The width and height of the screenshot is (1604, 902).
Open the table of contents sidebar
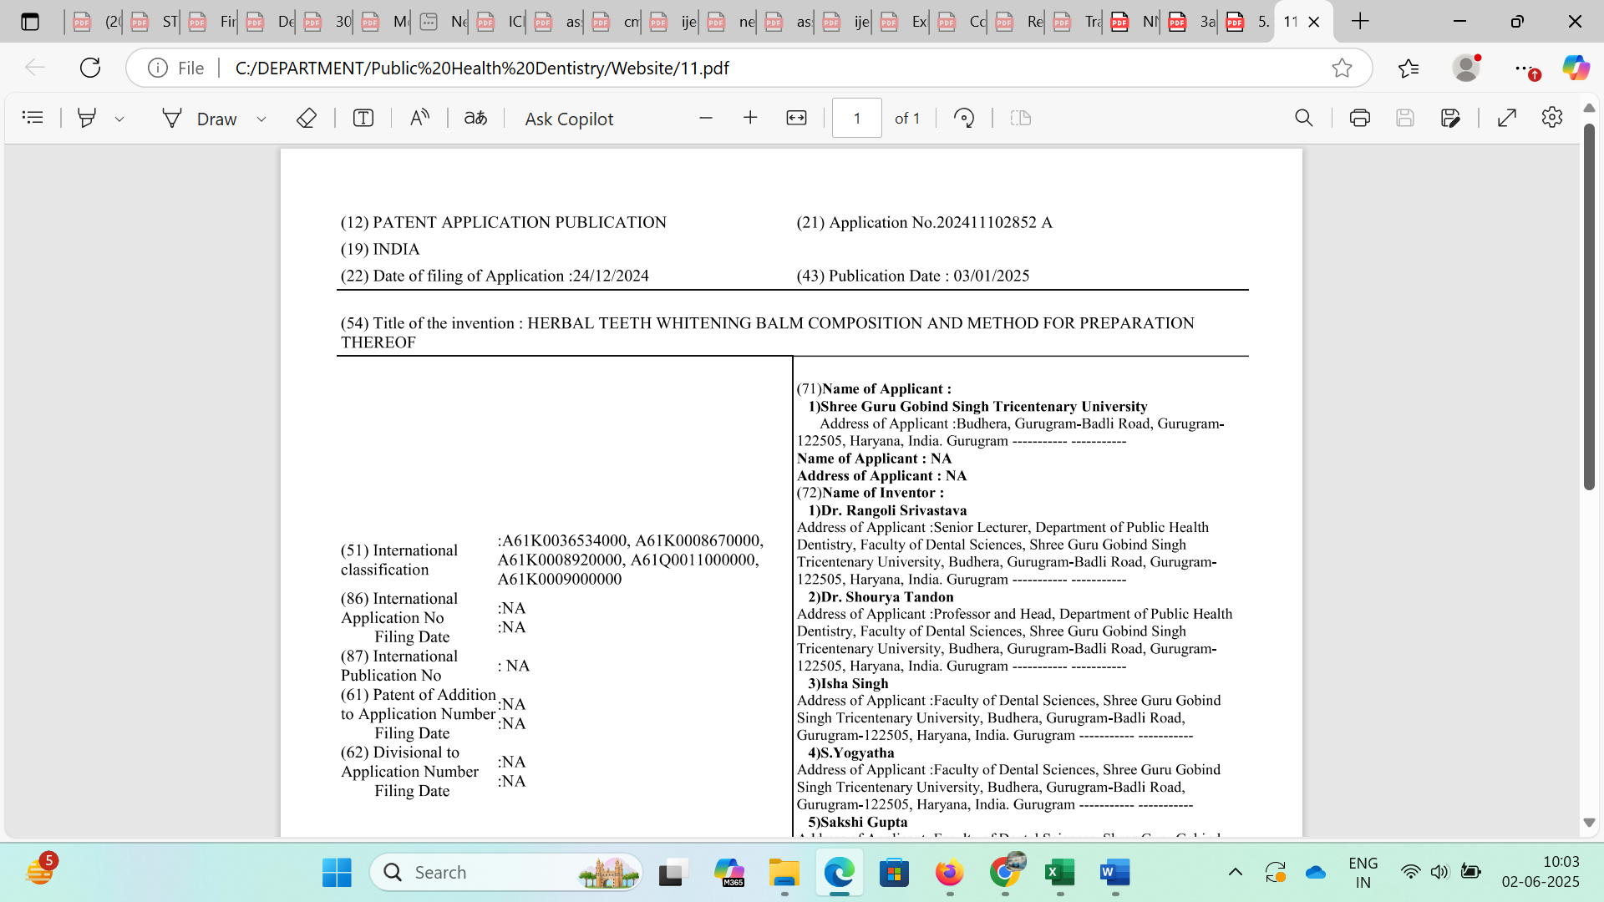pyautogui.click(x=33, y=118)
